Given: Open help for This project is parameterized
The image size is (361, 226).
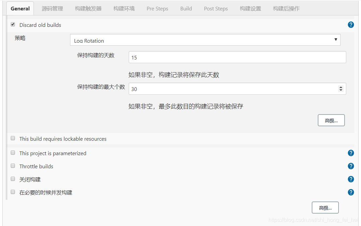Looking at the screenshot, I should click(x=351, y=153).
